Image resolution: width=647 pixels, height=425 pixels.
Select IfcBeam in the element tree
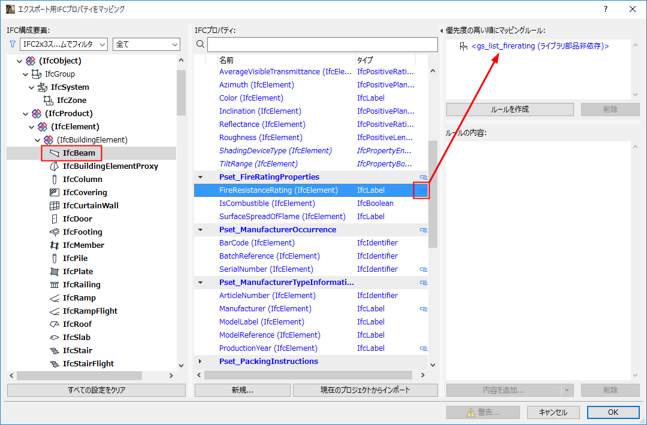[79, 153]
